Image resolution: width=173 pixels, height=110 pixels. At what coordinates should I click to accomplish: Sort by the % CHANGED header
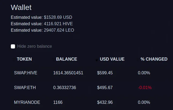(154, 59)
